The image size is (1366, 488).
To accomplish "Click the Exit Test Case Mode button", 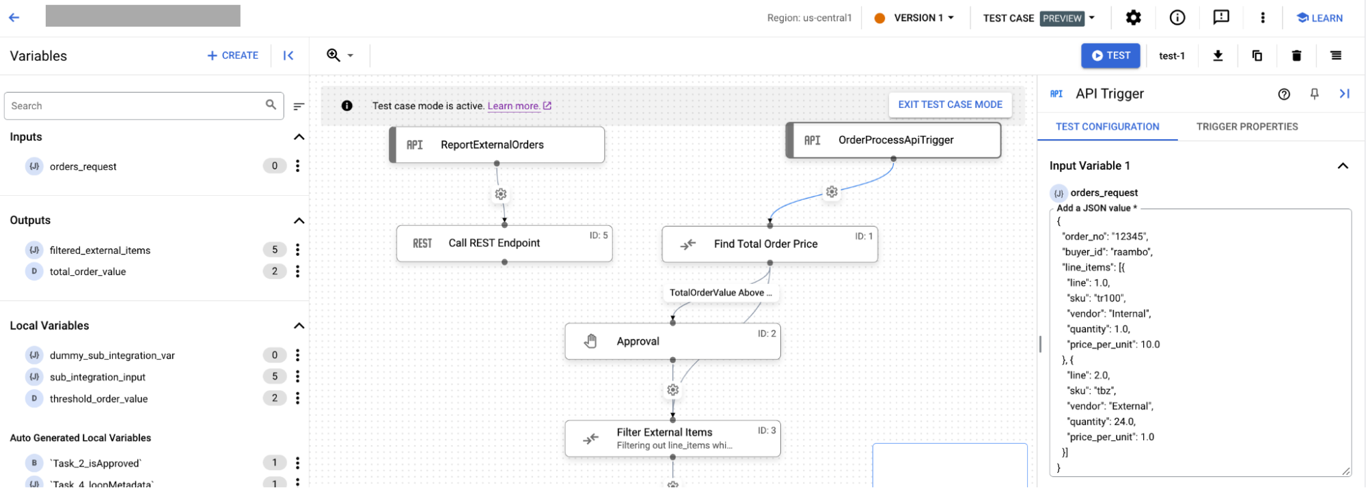I will click(950, 104).
